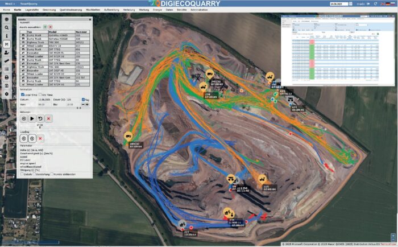398x247 pixels.
Task: Check the Darstellung checkbox
Action: [34, 174]
